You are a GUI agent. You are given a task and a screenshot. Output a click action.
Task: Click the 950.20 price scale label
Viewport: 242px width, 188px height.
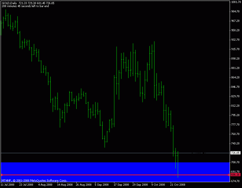(235, 30)
